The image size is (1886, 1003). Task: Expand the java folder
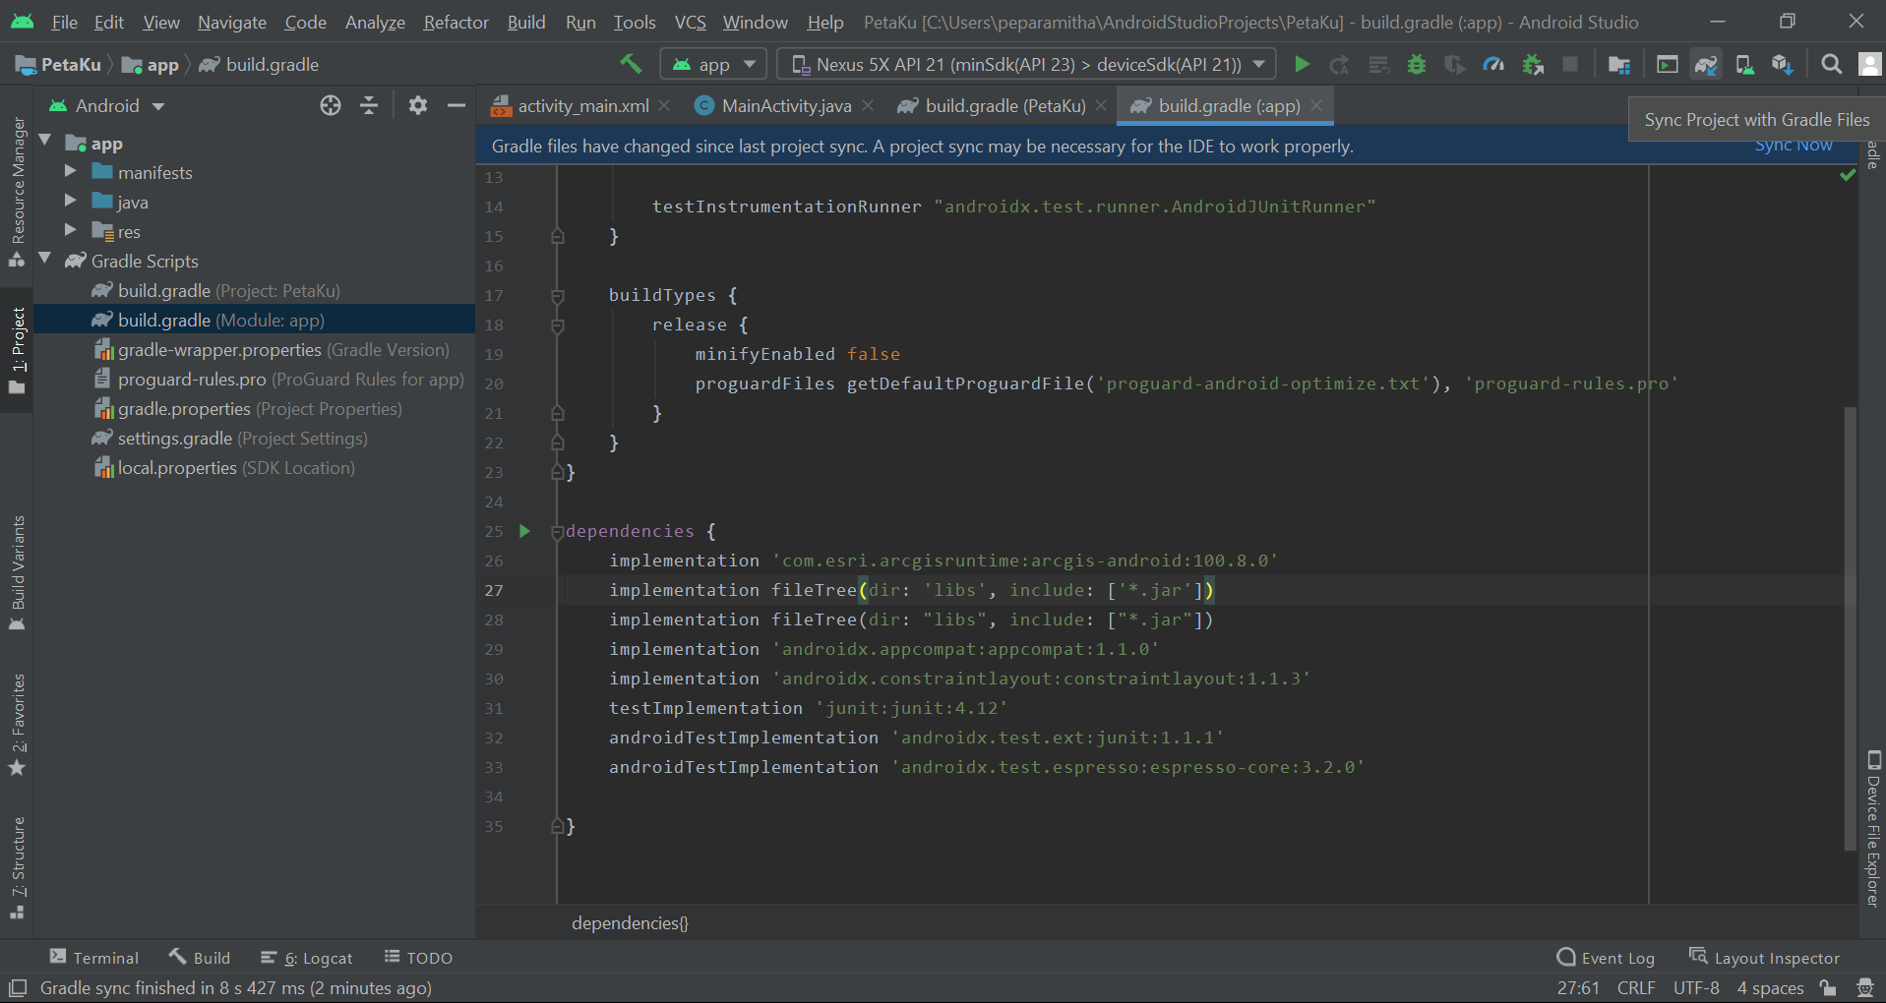tap(71, 201)
